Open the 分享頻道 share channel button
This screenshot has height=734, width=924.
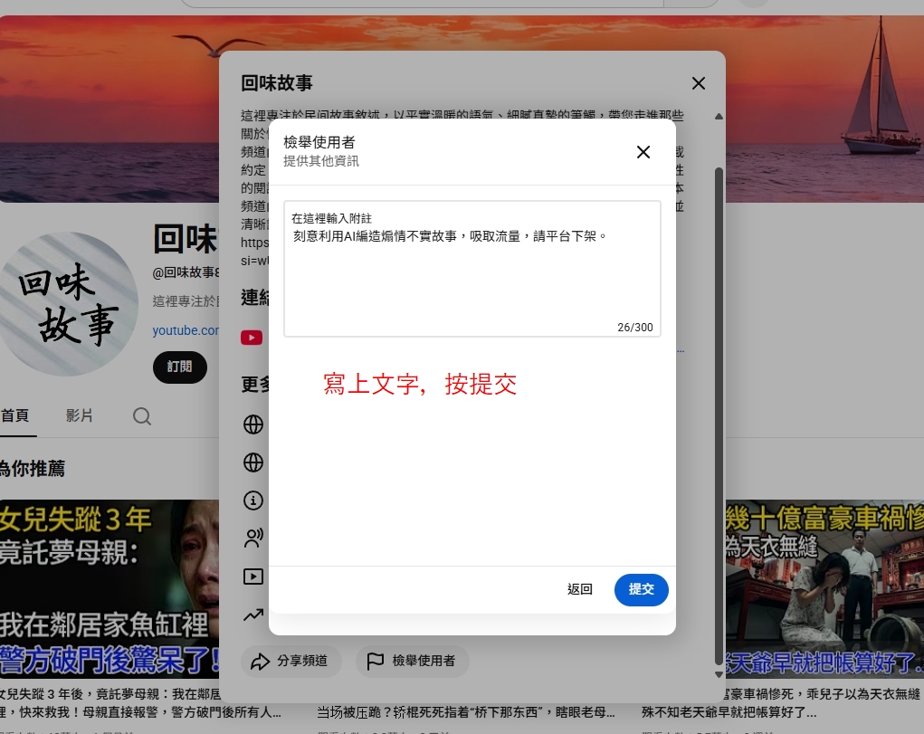click(x=291, y=661)
